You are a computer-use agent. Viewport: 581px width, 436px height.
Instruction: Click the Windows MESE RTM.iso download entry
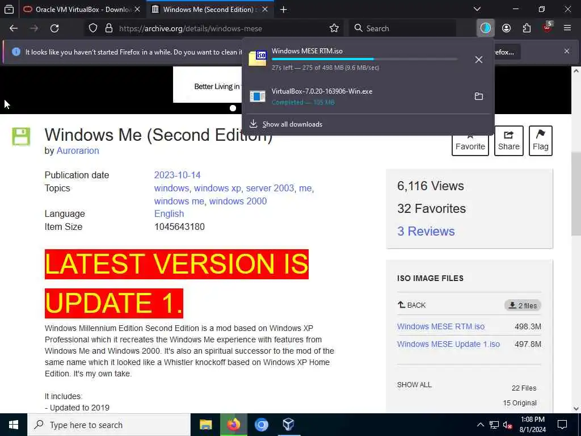(368, 59)
